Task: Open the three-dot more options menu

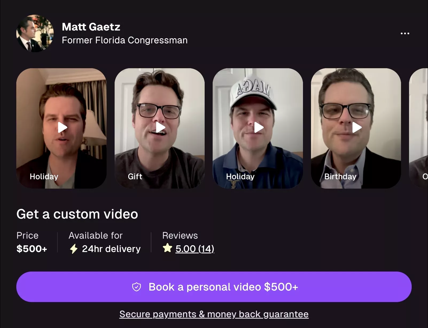Action: point(405,33)
